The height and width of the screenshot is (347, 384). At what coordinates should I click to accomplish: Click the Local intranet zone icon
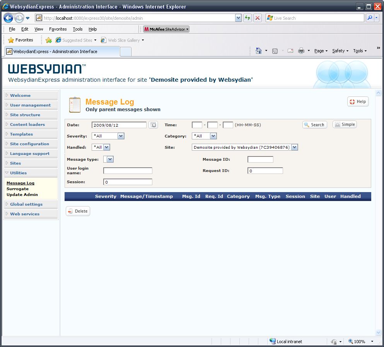(272, 341)
